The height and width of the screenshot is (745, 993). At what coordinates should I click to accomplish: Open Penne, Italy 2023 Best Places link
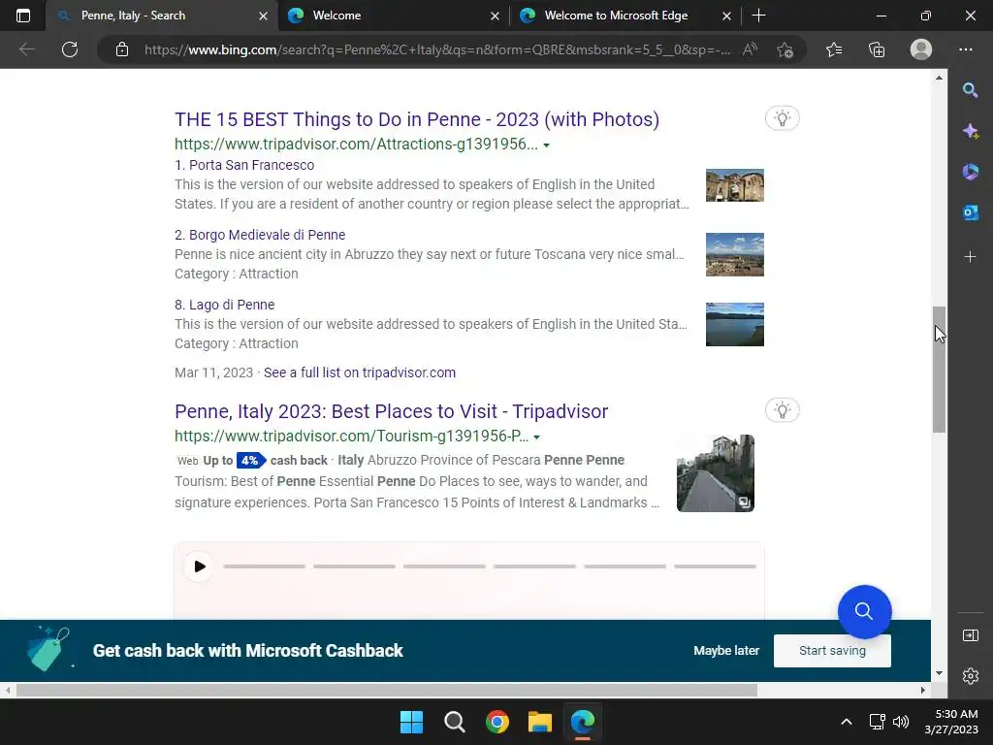coord(392,411)
